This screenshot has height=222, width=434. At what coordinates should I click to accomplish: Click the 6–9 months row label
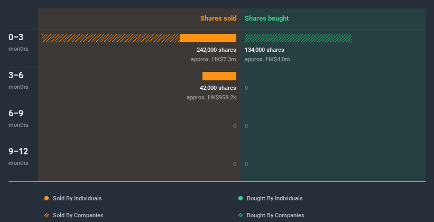click(x=19, y=118)
